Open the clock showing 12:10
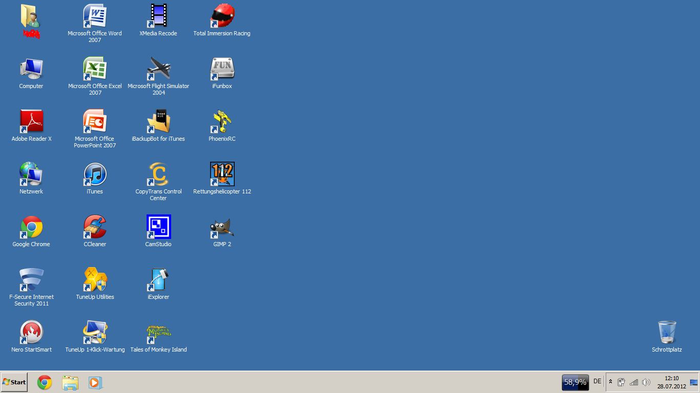The width and height of the screenshot is (700, 393). [x=672, y=382]
